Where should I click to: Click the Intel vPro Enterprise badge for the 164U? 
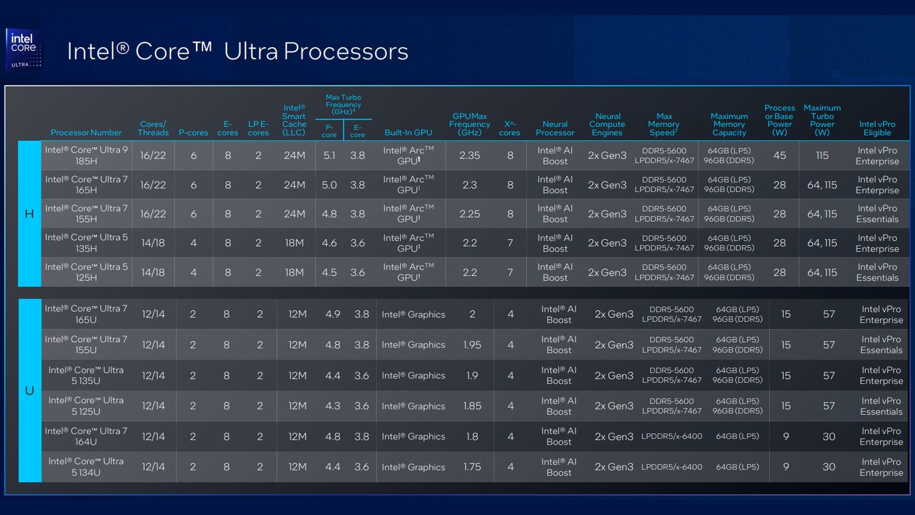(x=881, y=436)
